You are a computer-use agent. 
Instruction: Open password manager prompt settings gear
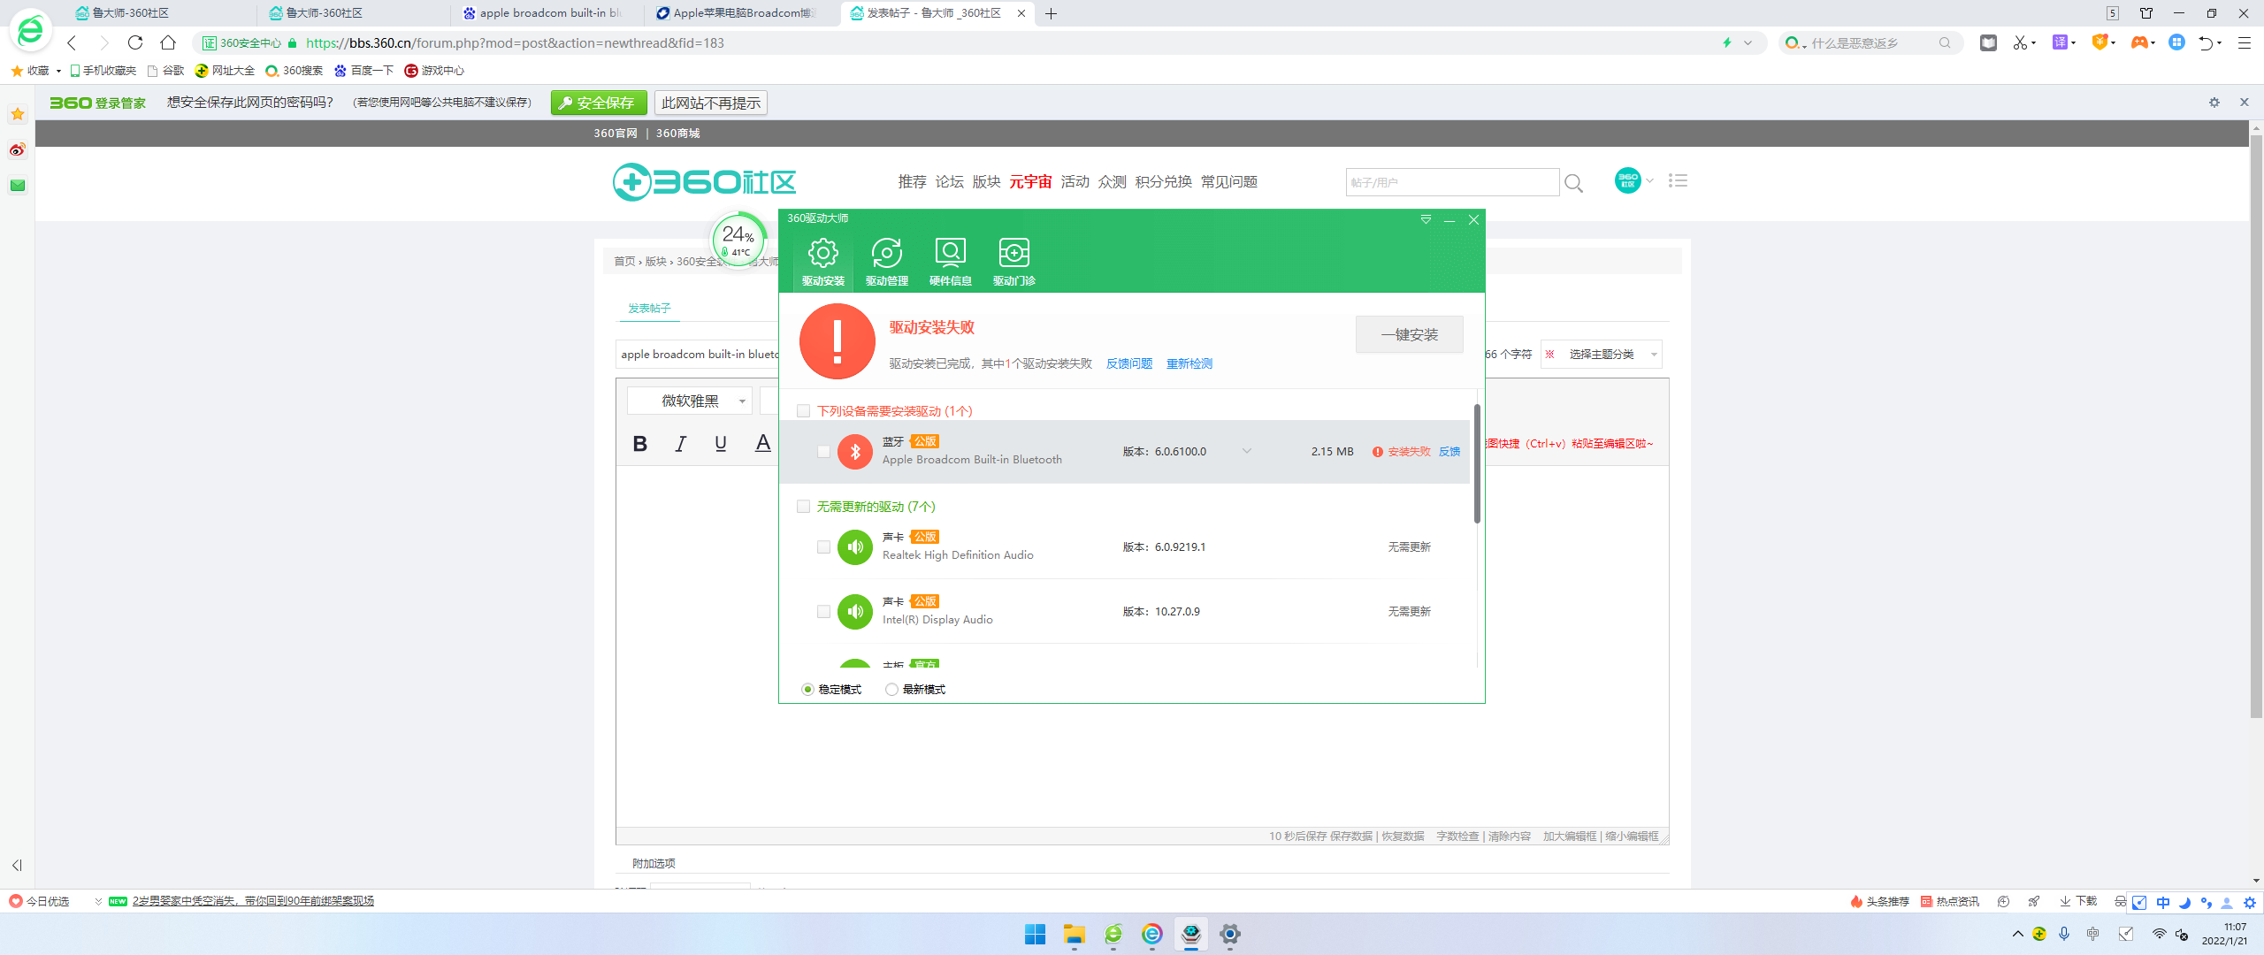(2214, 103)
